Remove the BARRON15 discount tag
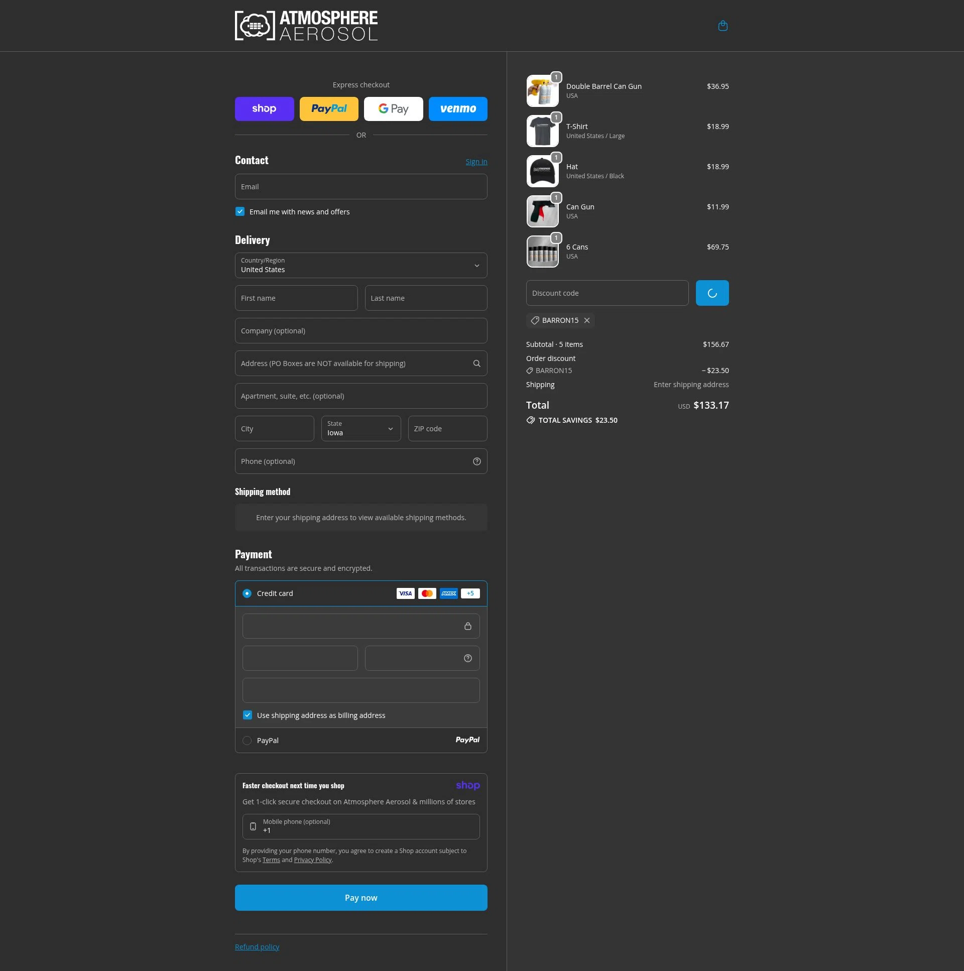The width and height of the screenshot is (964, 971). tap(586, 320)
